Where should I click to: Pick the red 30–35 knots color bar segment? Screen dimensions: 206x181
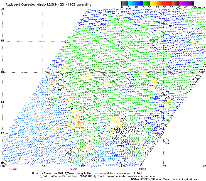(x=168, y=3)
